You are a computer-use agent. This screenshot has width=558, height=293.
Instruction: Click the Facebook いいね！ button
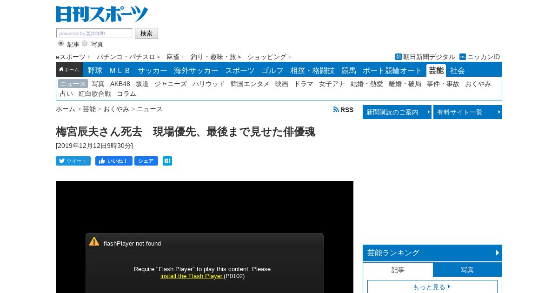tap(114, 161)
